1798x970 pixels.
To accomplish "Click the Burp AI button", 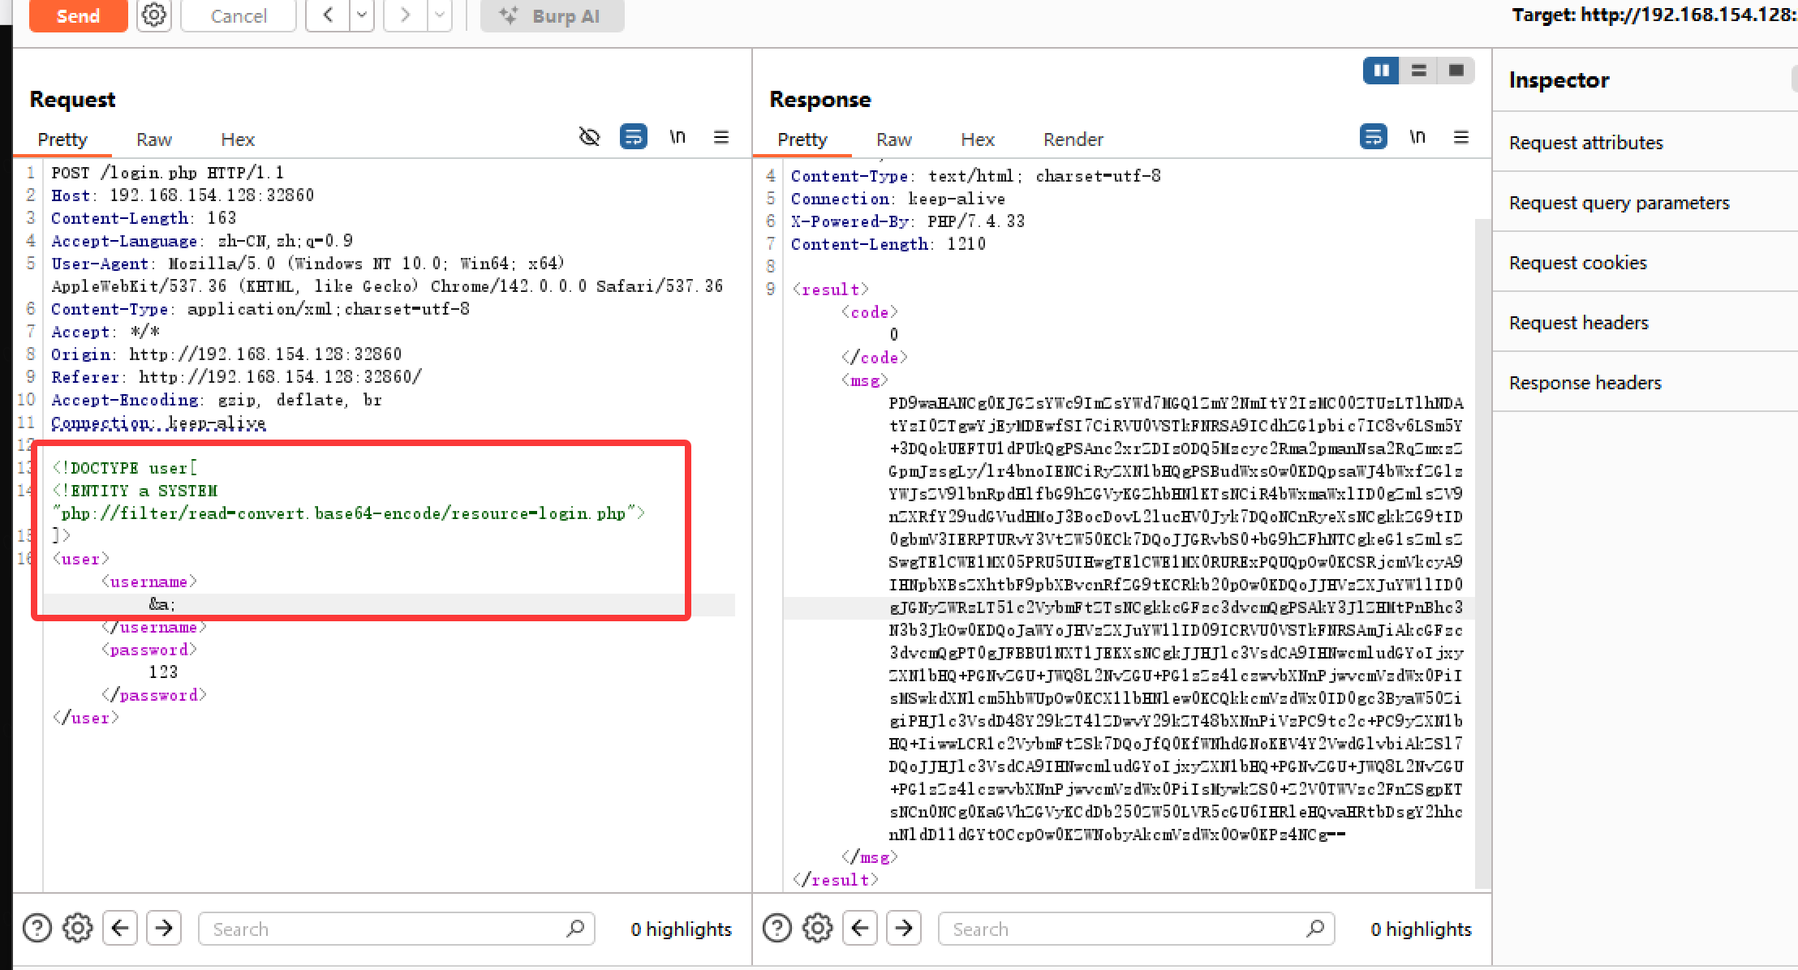I will click(x=552, y=15).
